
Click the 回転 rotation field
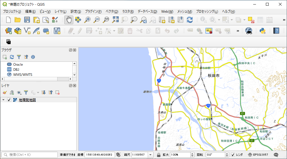coord(216,155)
